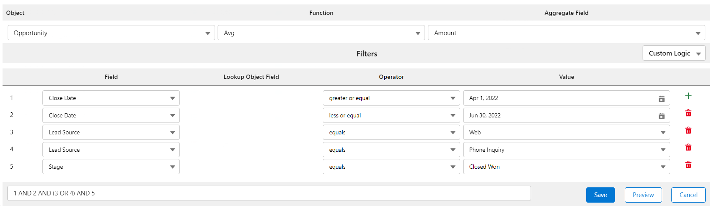This screenshot has width=710, height=206.
Task: Click the Preview button
Action: (x=643, y=195)
